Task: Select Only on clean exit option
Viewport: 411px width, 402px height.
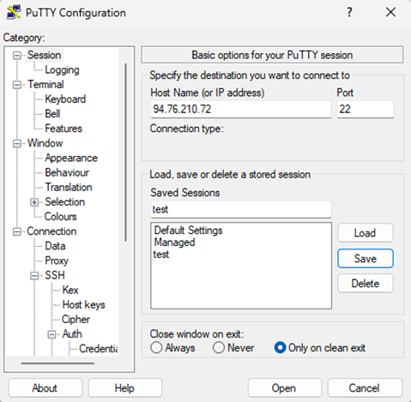Action: 280,348
